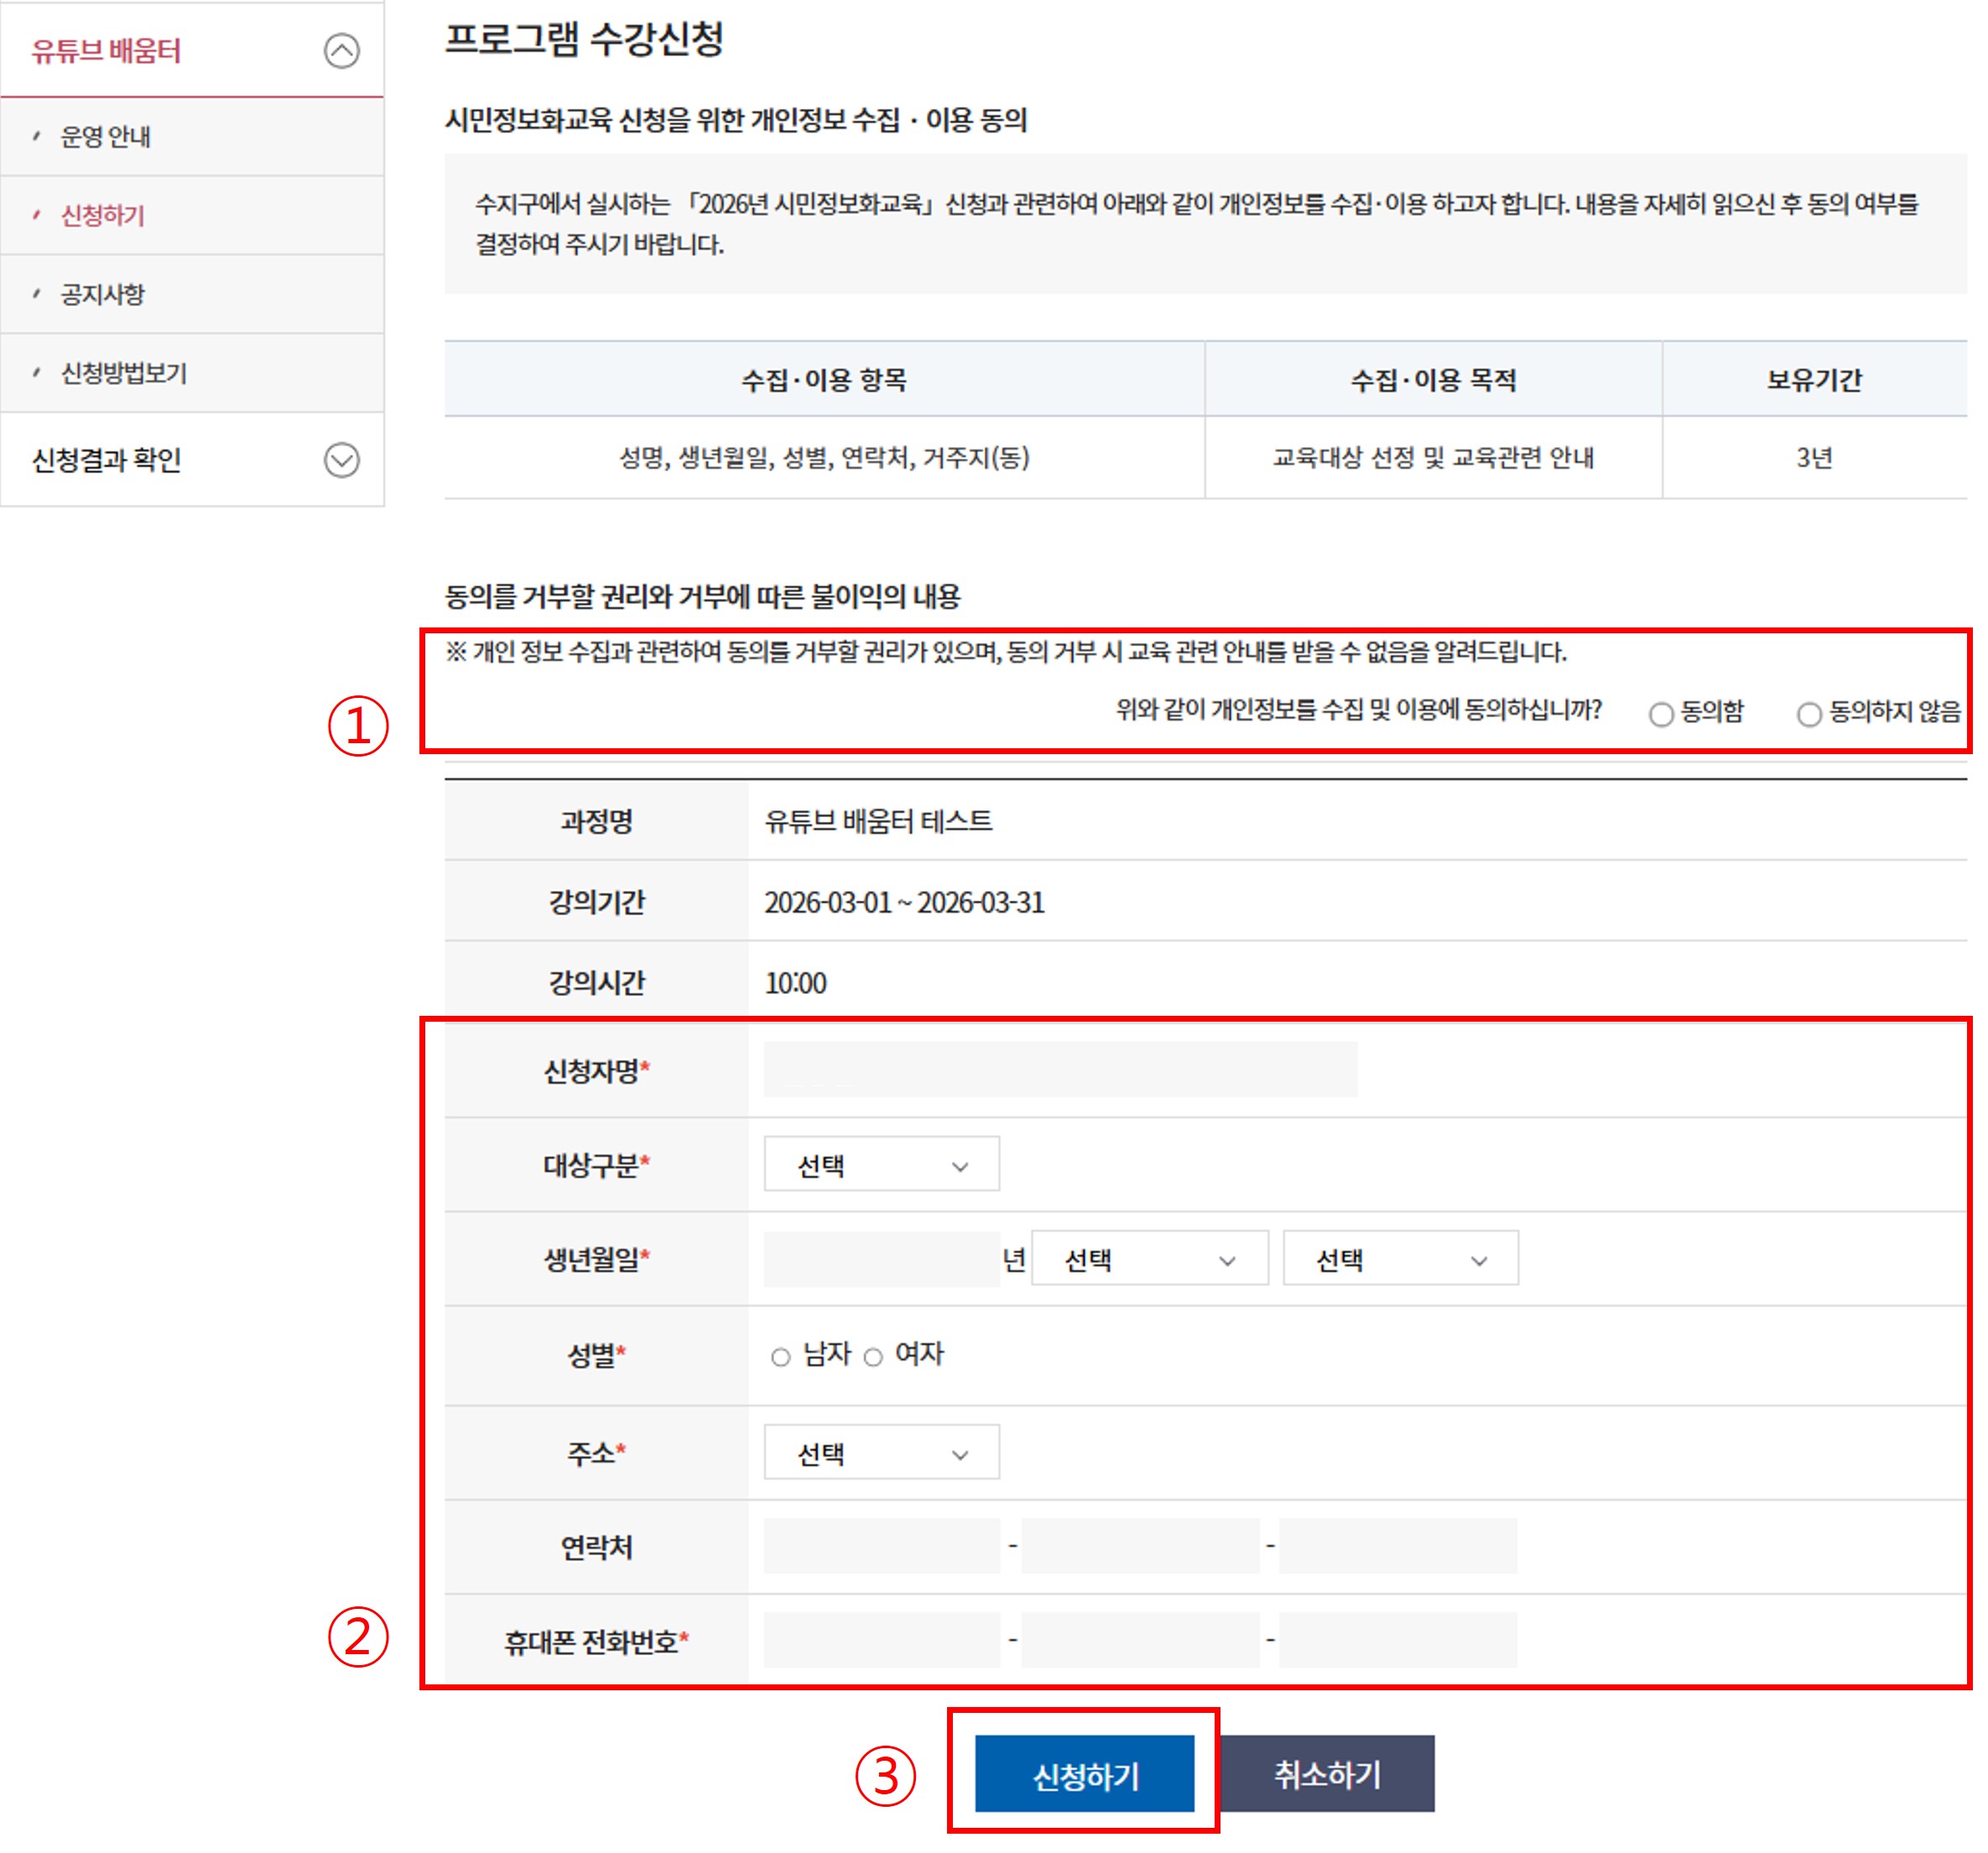This screenshot has width=1988, height=1853.
Task: Open the 신청방법보기 sidebar link
Action: [123, 373]
